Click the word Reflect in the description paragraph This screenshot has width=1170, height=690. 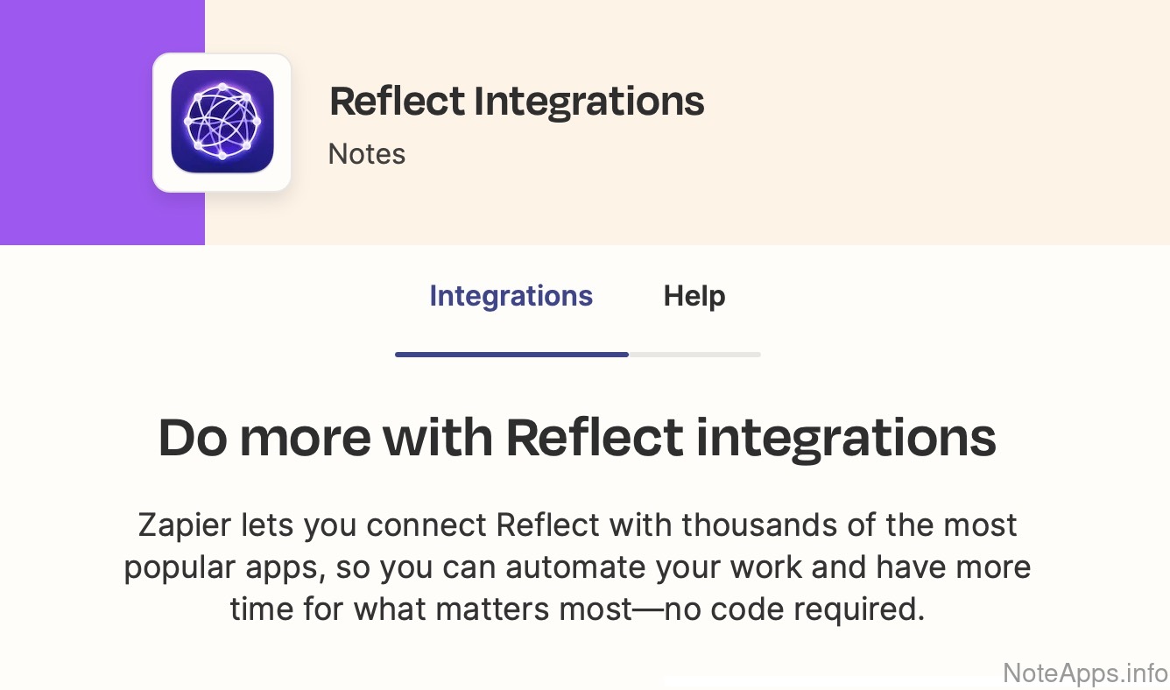click(548, 525)
